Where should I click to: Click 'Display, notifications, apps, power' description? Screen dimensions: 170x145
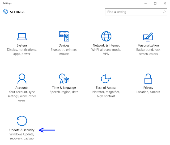22,52
